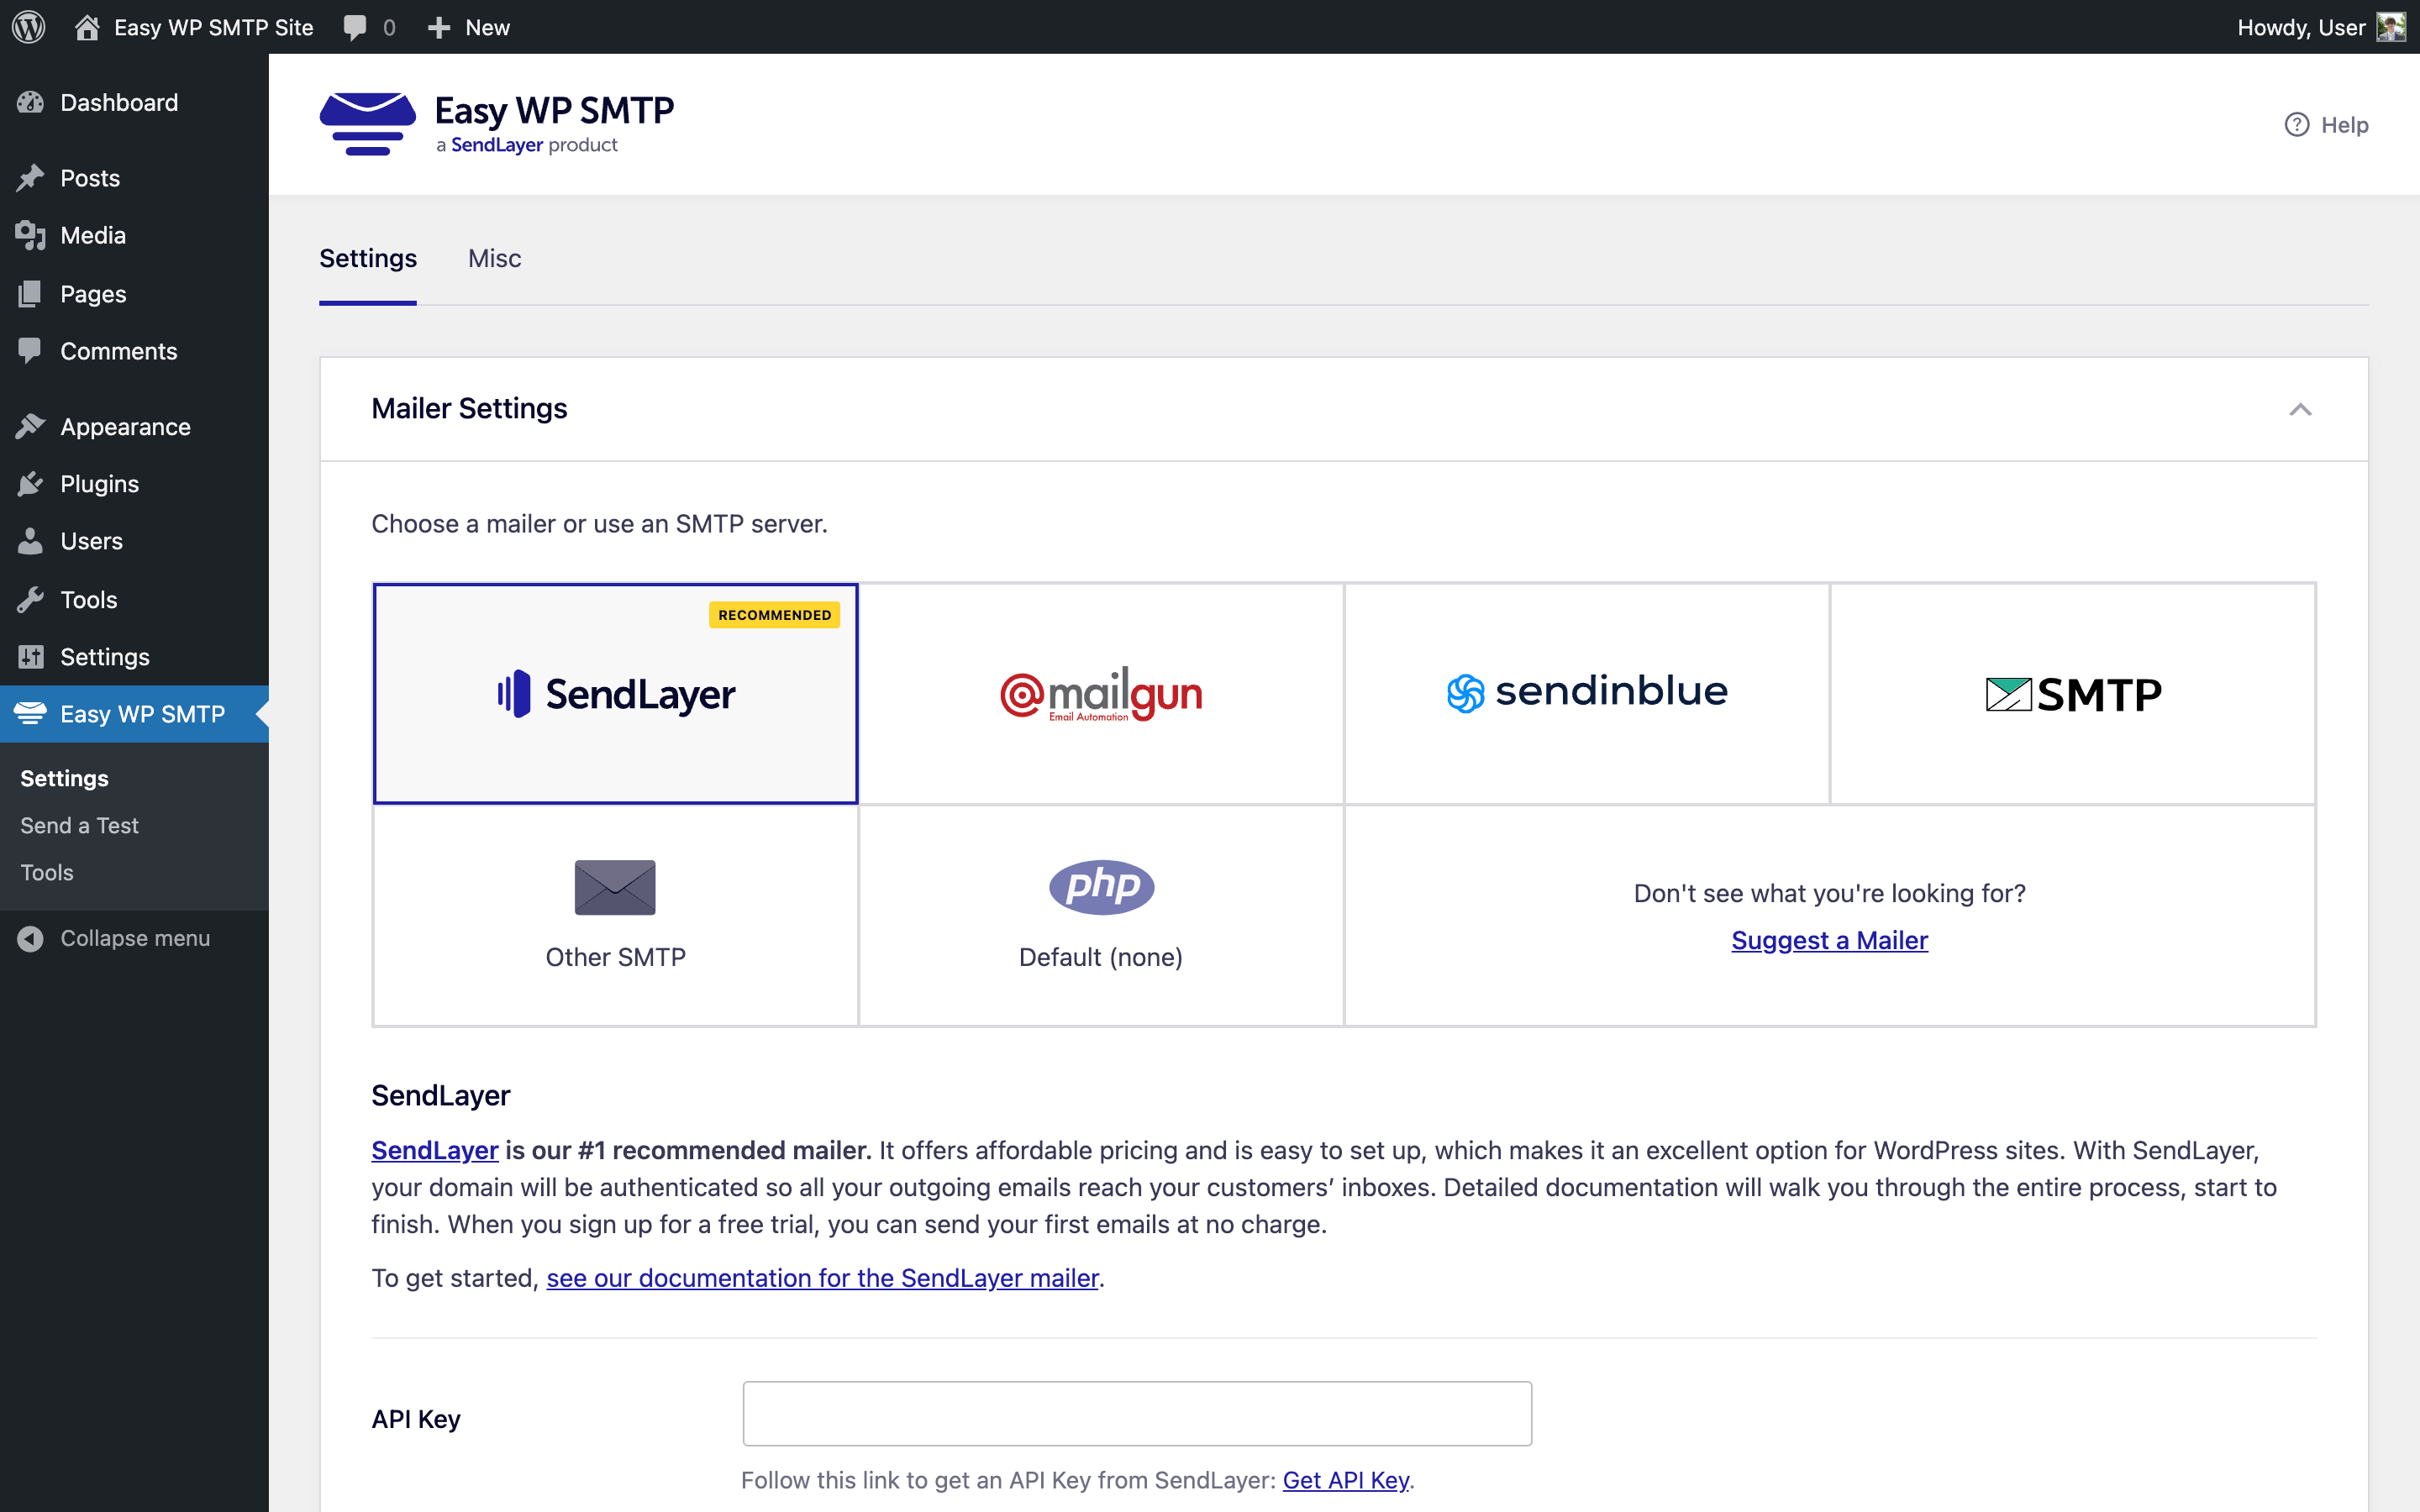Select the Sendinblue mailer option
The height and width of the screenshot is (1512, 2420).
[1587, 694]
